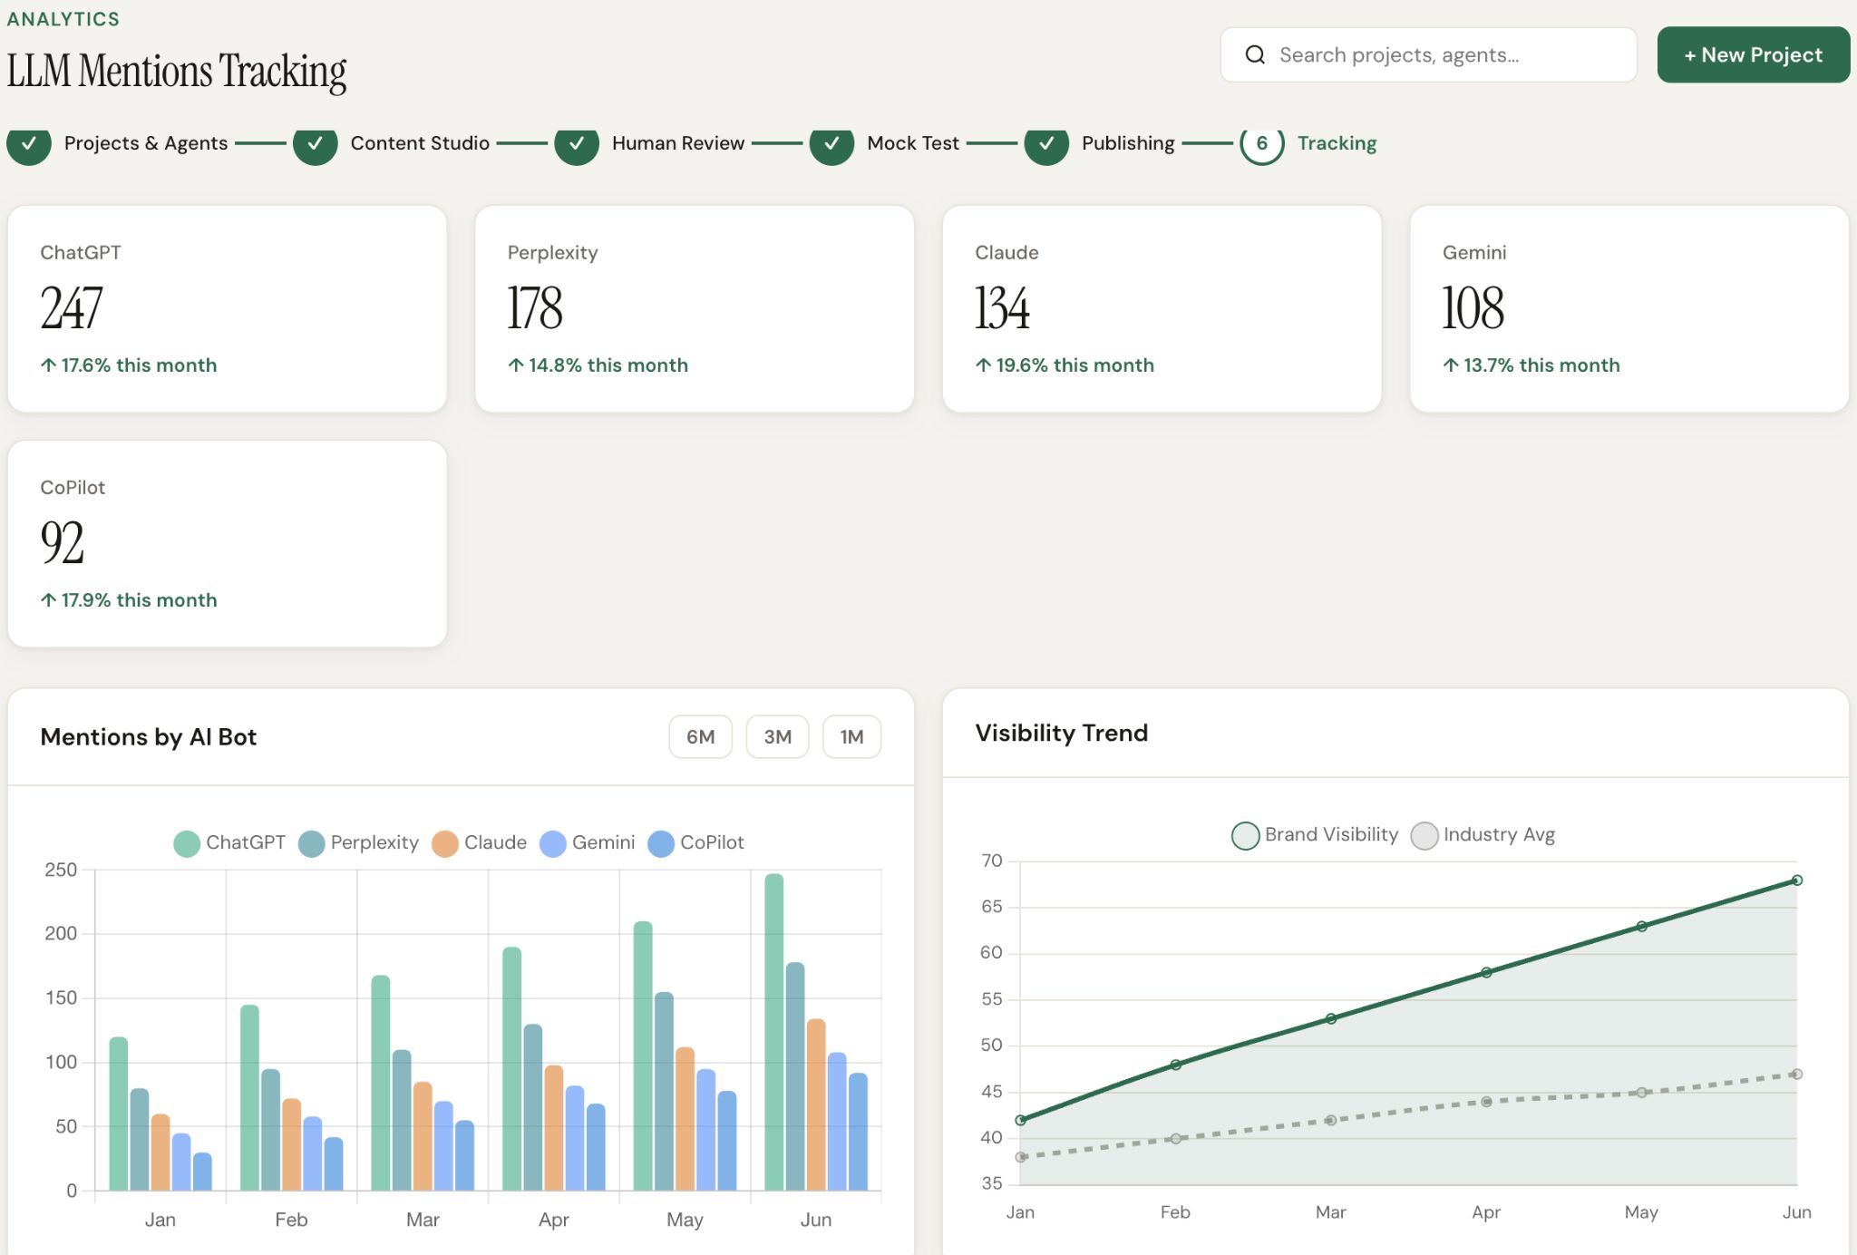The height and width of the screenshot is (1255, 1857).
Task: Click the Content Studio checkmark icon
Action: pos(316,143)
